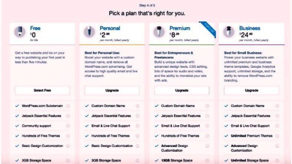This screenshot has height=164, width=292.
Task: Click the Free plan pencil icon
Action: pos(20,32)
